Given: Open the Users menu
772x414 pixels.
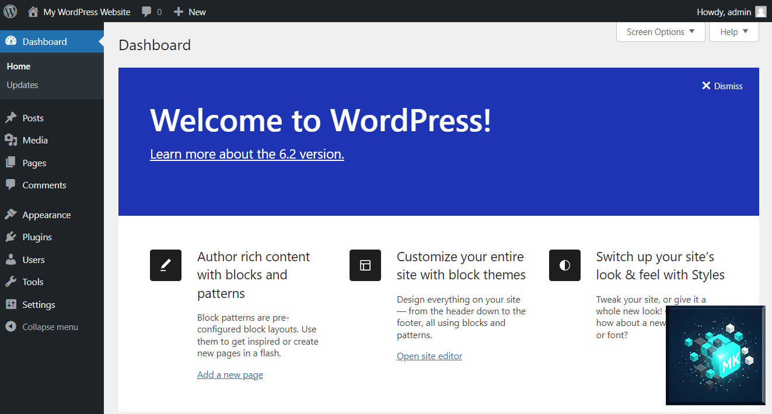Looking at the screenshot, I should (52, 259).
